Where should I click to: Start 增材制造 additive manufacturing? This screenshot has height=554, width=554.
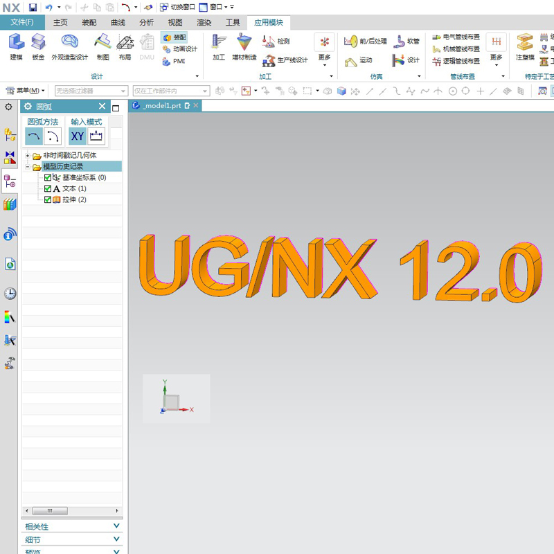(244, 47)
